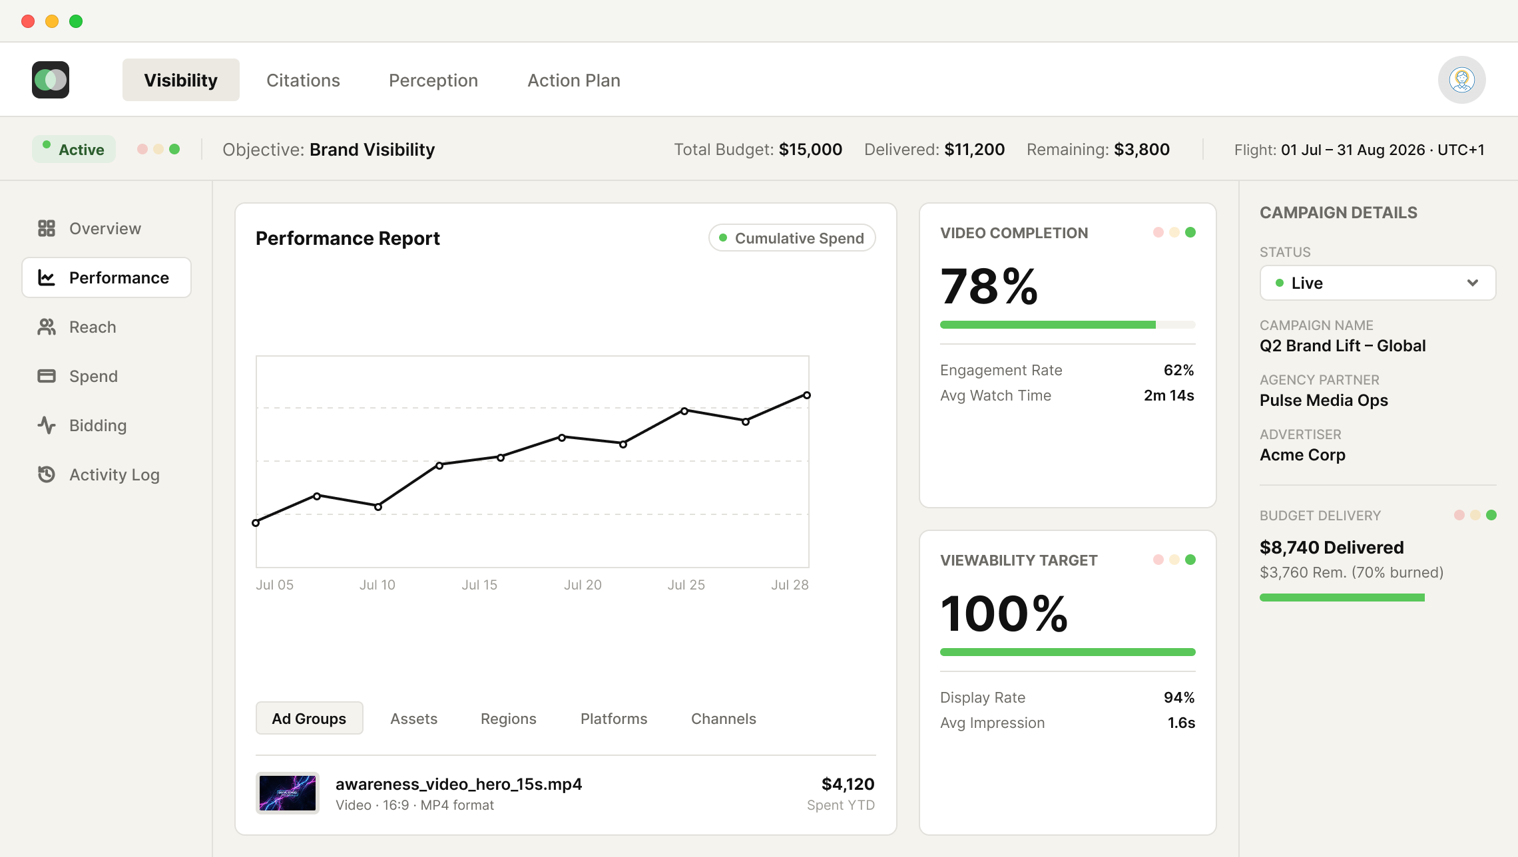Click the Video Completion status dots
1518x857 pixels.
(x=1174, y=232)
